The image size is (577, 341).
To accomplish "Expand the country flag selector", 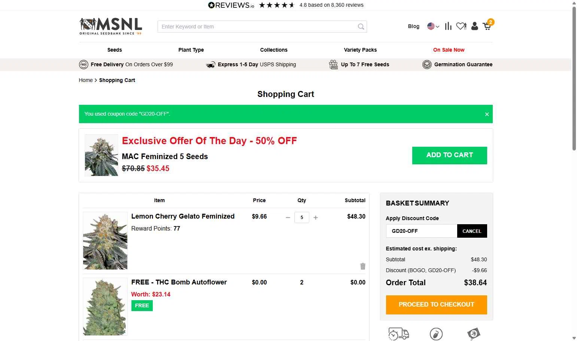I will tap(433, 26).
